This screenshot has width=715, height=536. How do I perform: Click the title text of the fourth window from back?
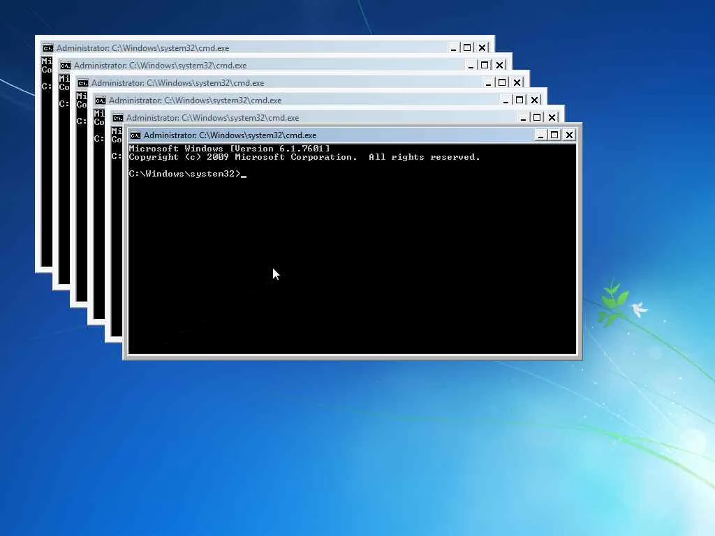pos(196,100)
